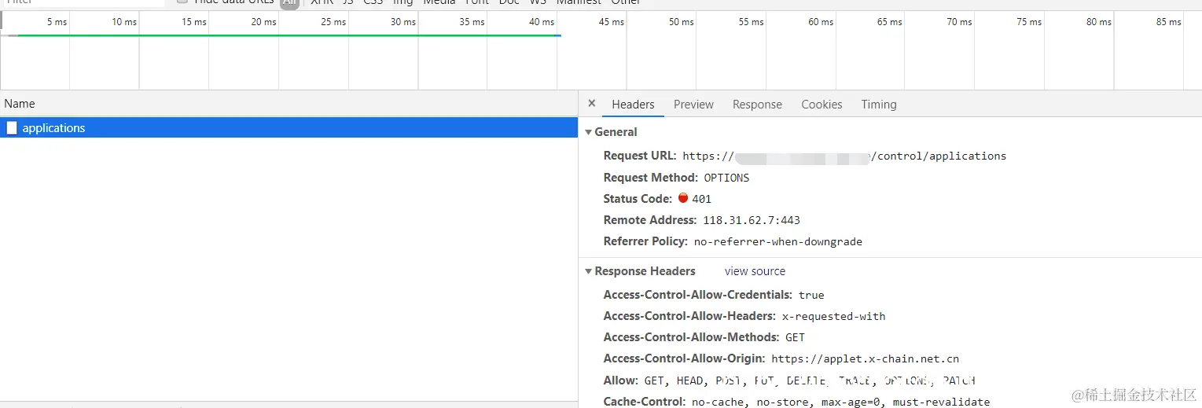Screen dimensions: 1202x408
Task: Click the https://applet.x-chain.net.cn origin value
Action: pyautogui.click(x=865, y=358)
